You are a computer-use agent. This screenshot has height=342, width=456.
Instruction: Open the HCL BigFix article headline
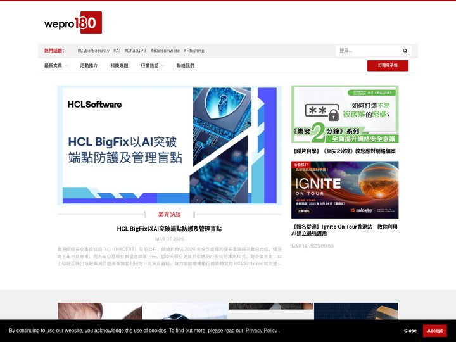tap(169, 229)
